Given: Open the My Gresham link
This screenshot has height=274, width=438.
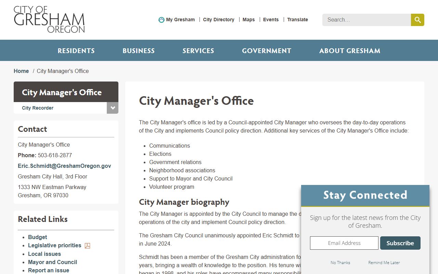Looking at the screenshot, I should pyautogui.click(x=180, y=20).
